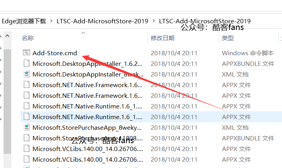Screen dimensions: 282x168
Task: Click 'XML 文档' in the DesktopAppInstaller_8wek row
Action: pos(235,75)
